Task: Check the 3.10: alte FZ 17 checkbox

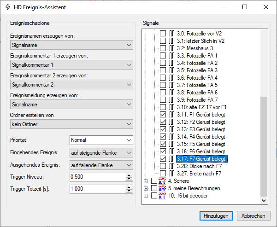Action: pos(163,107)
